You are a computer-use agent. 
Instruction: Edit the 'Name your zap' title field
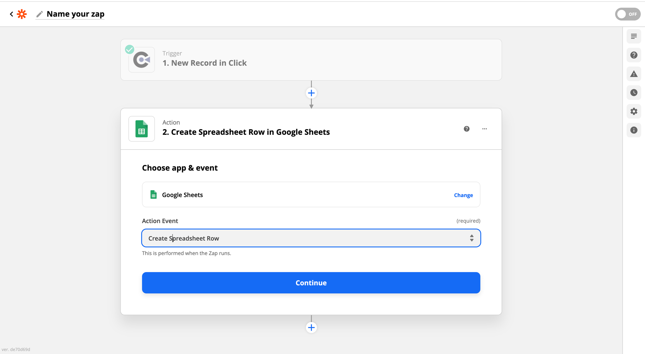(x=75, y=14)
